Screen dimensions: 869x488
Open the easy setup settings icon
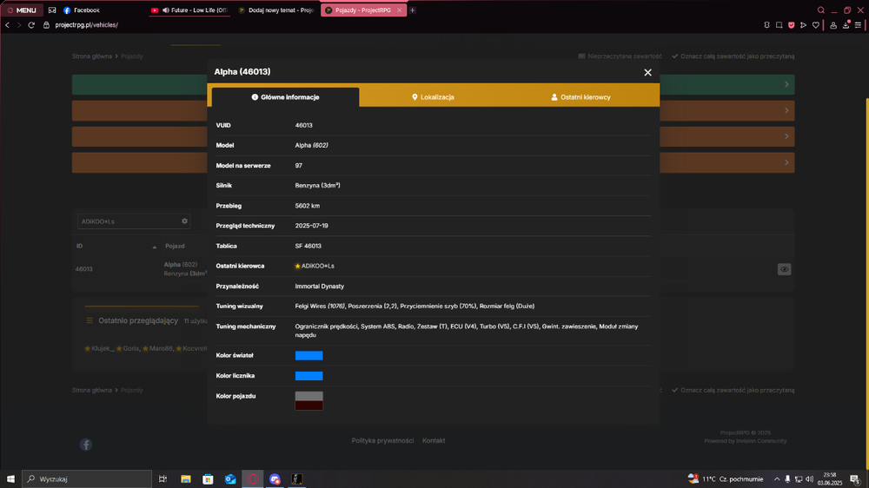(x=858, y=25)
